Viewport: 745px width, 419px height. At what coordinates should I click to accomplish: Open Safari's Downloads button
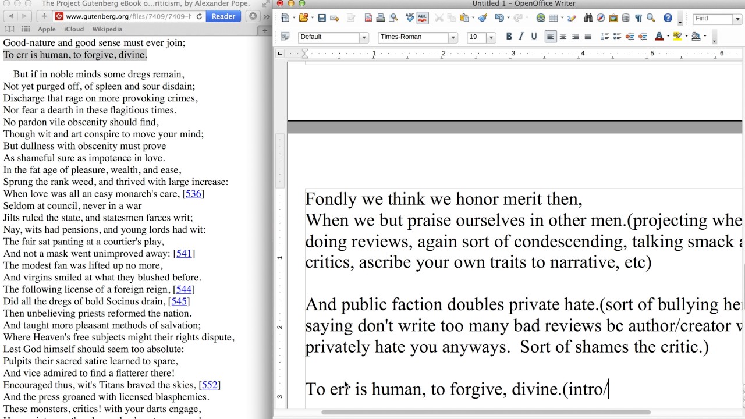click(x=253, y=16)
